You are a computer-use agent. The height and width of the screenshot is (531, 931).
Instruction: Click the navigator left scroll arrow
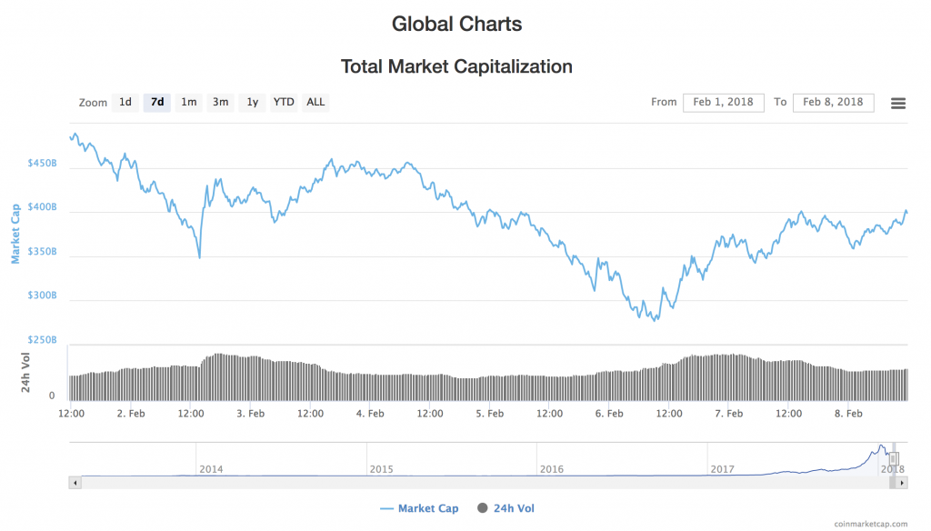(x=74, y=483)
